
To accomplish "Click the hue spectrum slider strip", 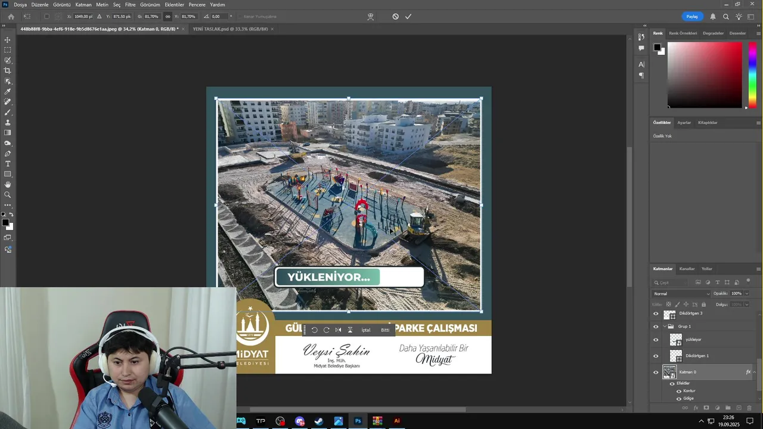I will coord(752,75).
